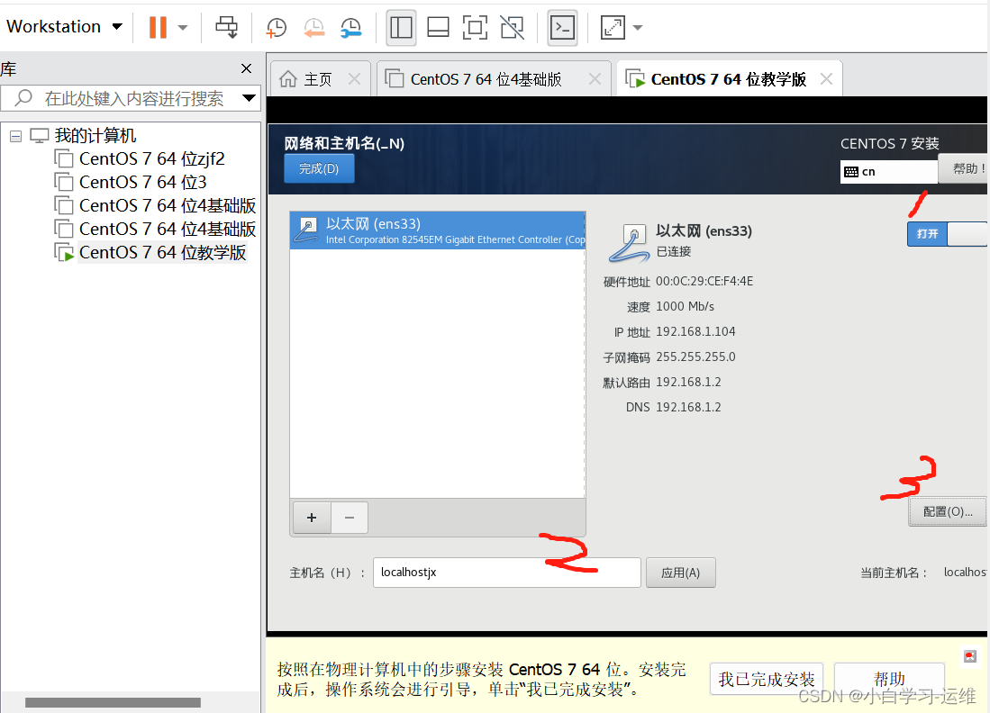990x713 pixels.
Task: Click the stretch guest display icon
Action: (x=613, y=27)
